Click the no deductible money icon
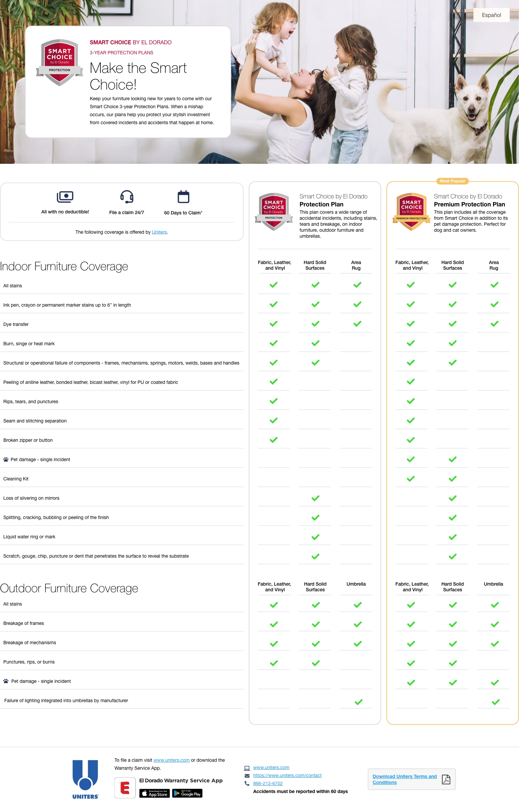The image size is (519, 812). [65, 197]
